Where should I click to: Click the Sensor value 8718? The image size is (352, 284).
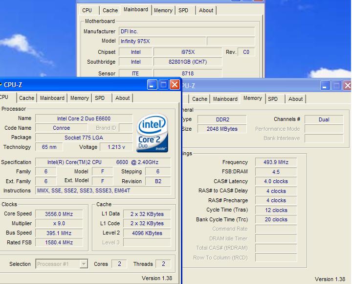(188, 73)
